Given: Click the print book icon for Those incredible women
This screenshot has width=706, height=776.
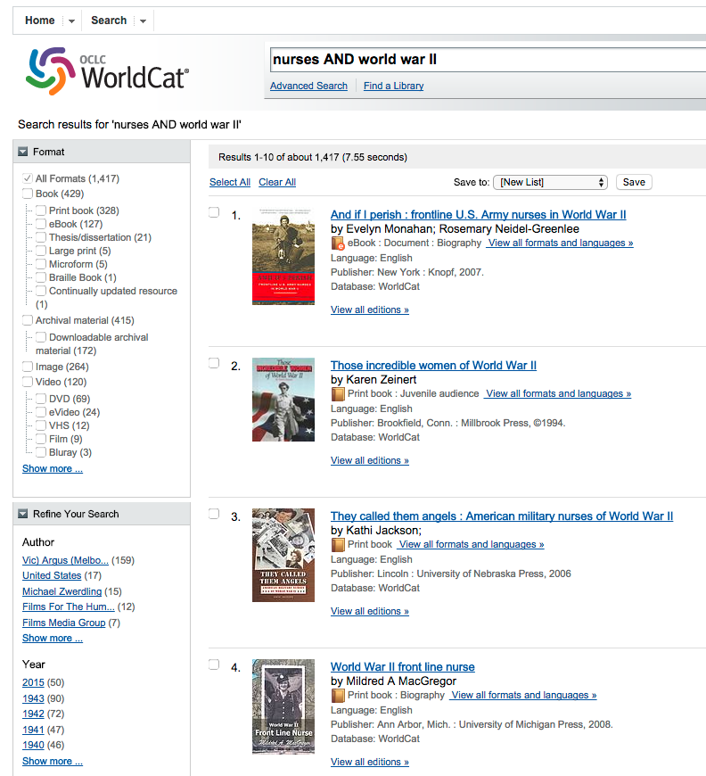Looking at the screenshot, I should click(338, 394).
